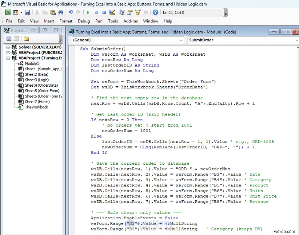Screen dimensions: 299x235
Task: Open toolbar options at end of Standard toolbar
Action: (226, 13)
